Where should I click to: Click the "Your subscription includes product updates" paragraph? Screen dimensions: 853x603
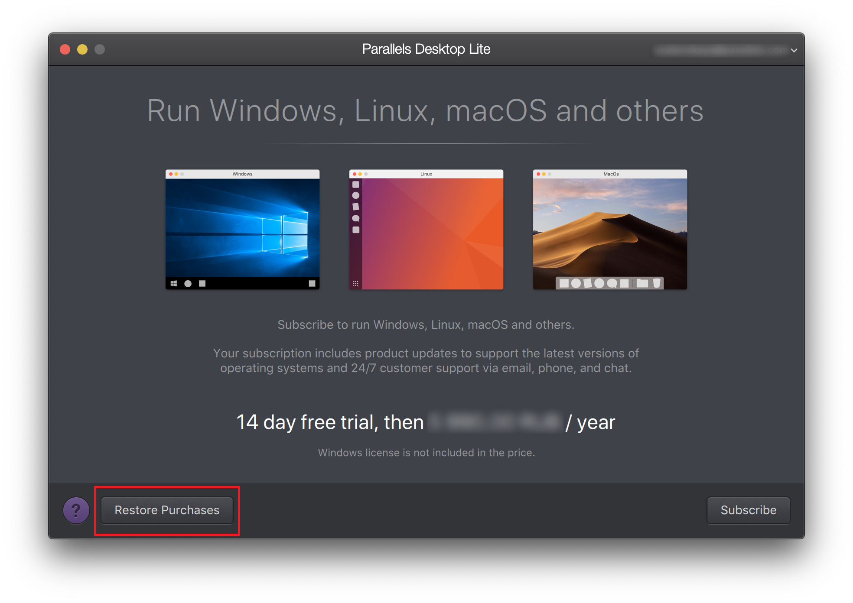click(x=426, y=360)
